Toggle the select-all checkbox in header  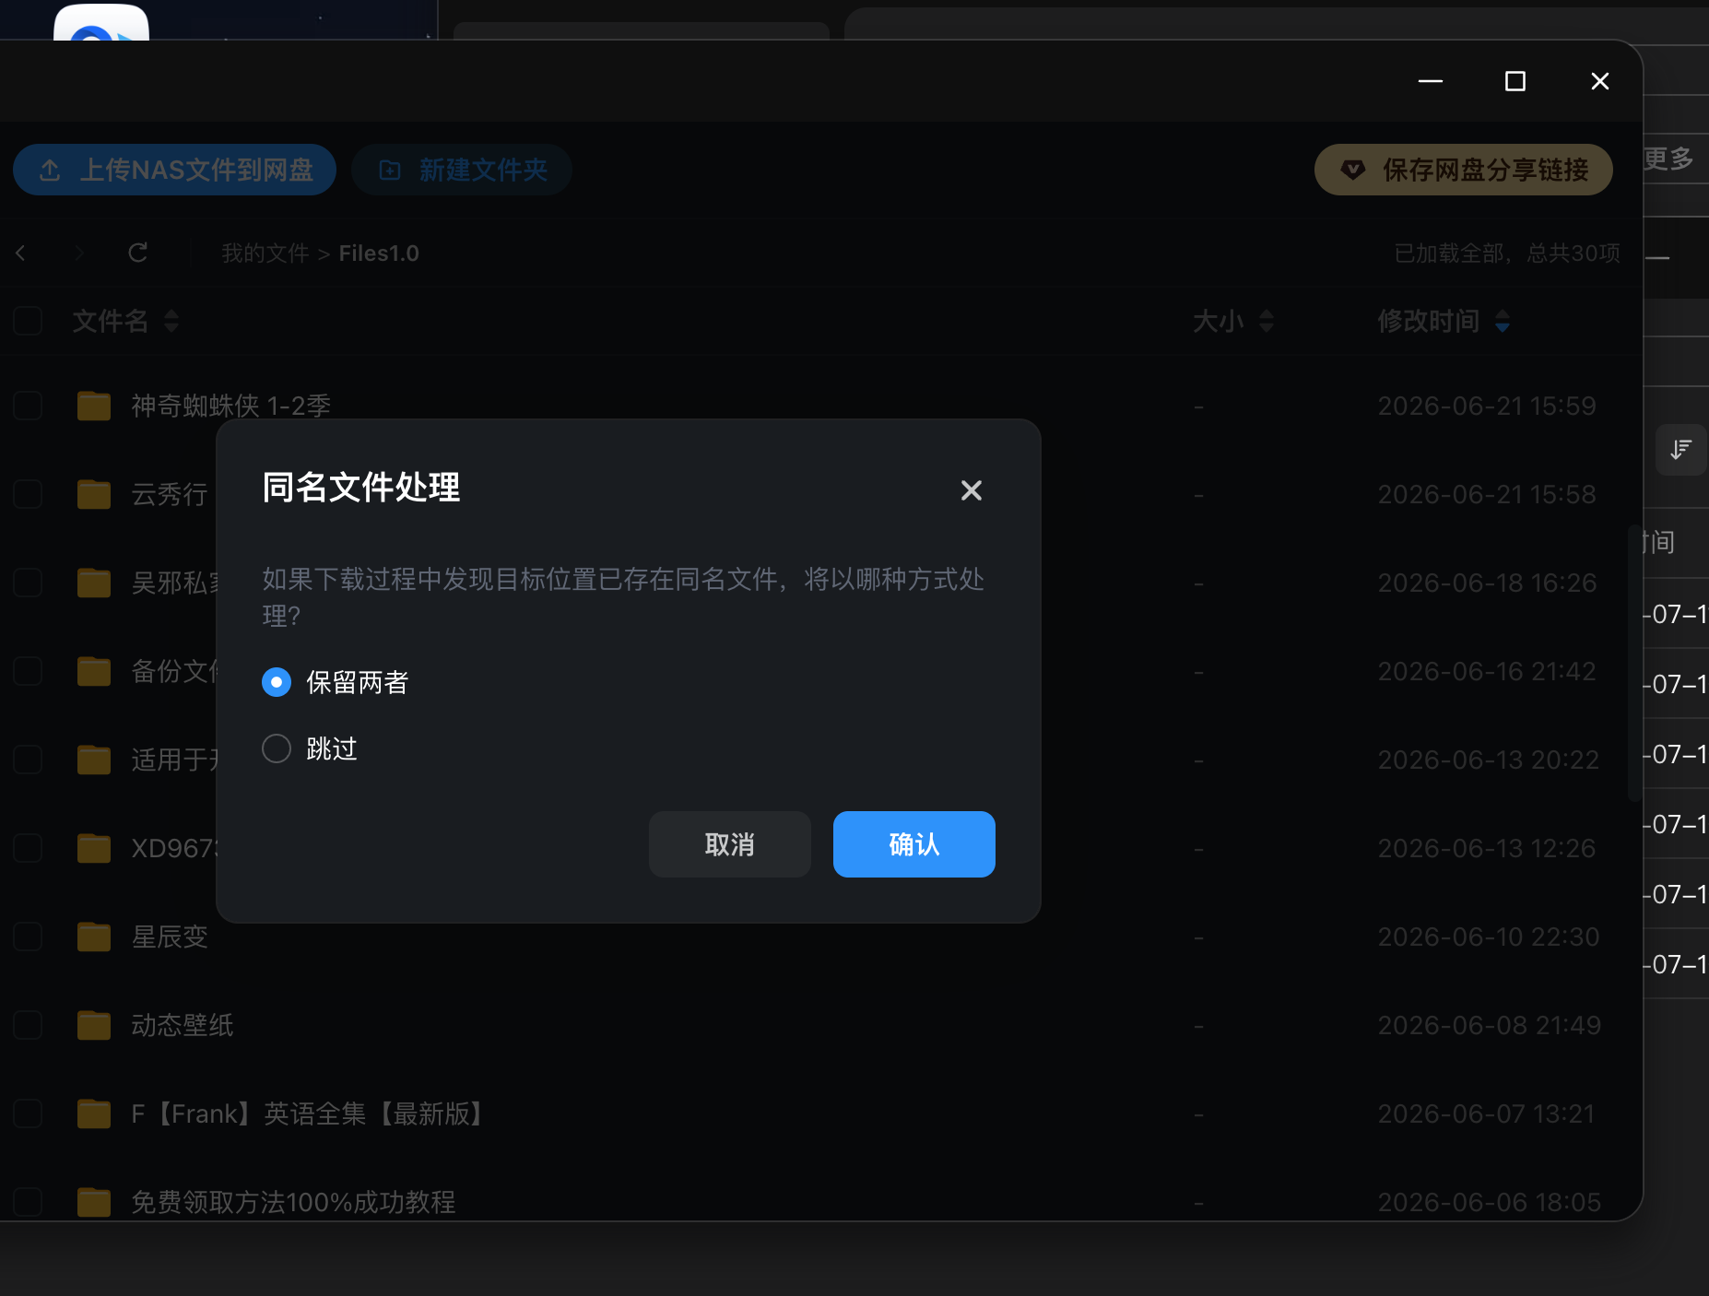tap(28, 321)
